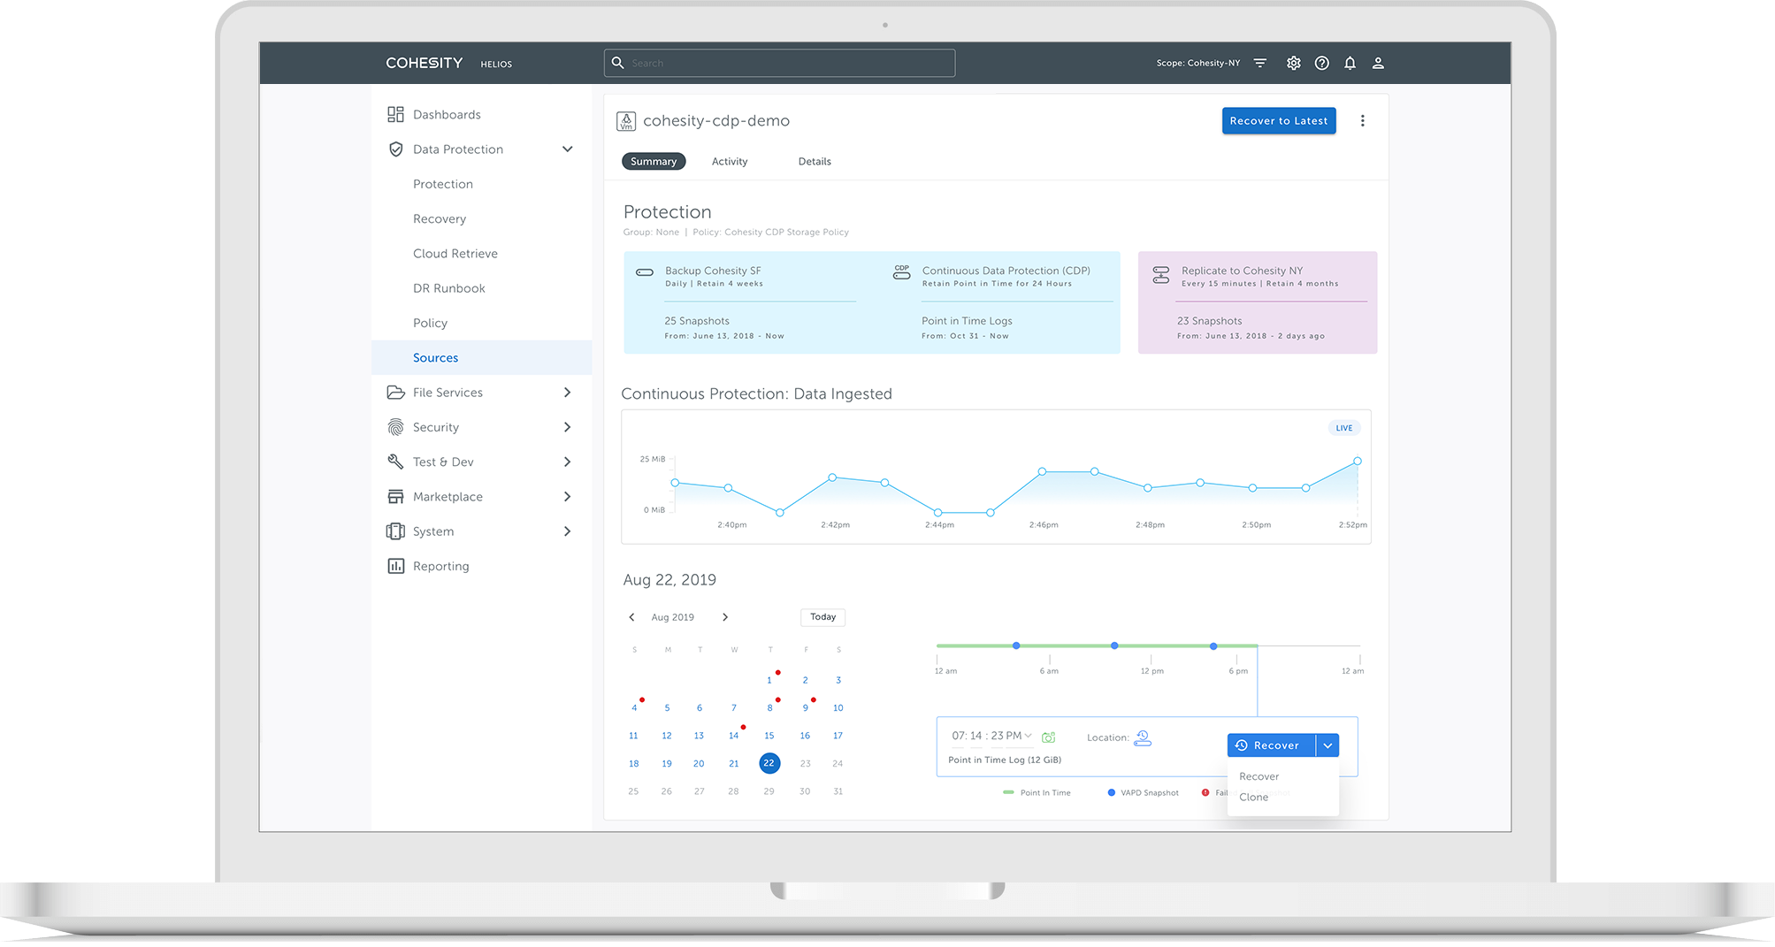Open the Recover split-button dropdown arrow
Screen dimensions: 1775x947
coord(1327,745)
